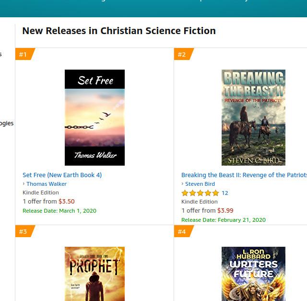
Task: Open the Writers of the Future cover
Action: click(253, 274)
